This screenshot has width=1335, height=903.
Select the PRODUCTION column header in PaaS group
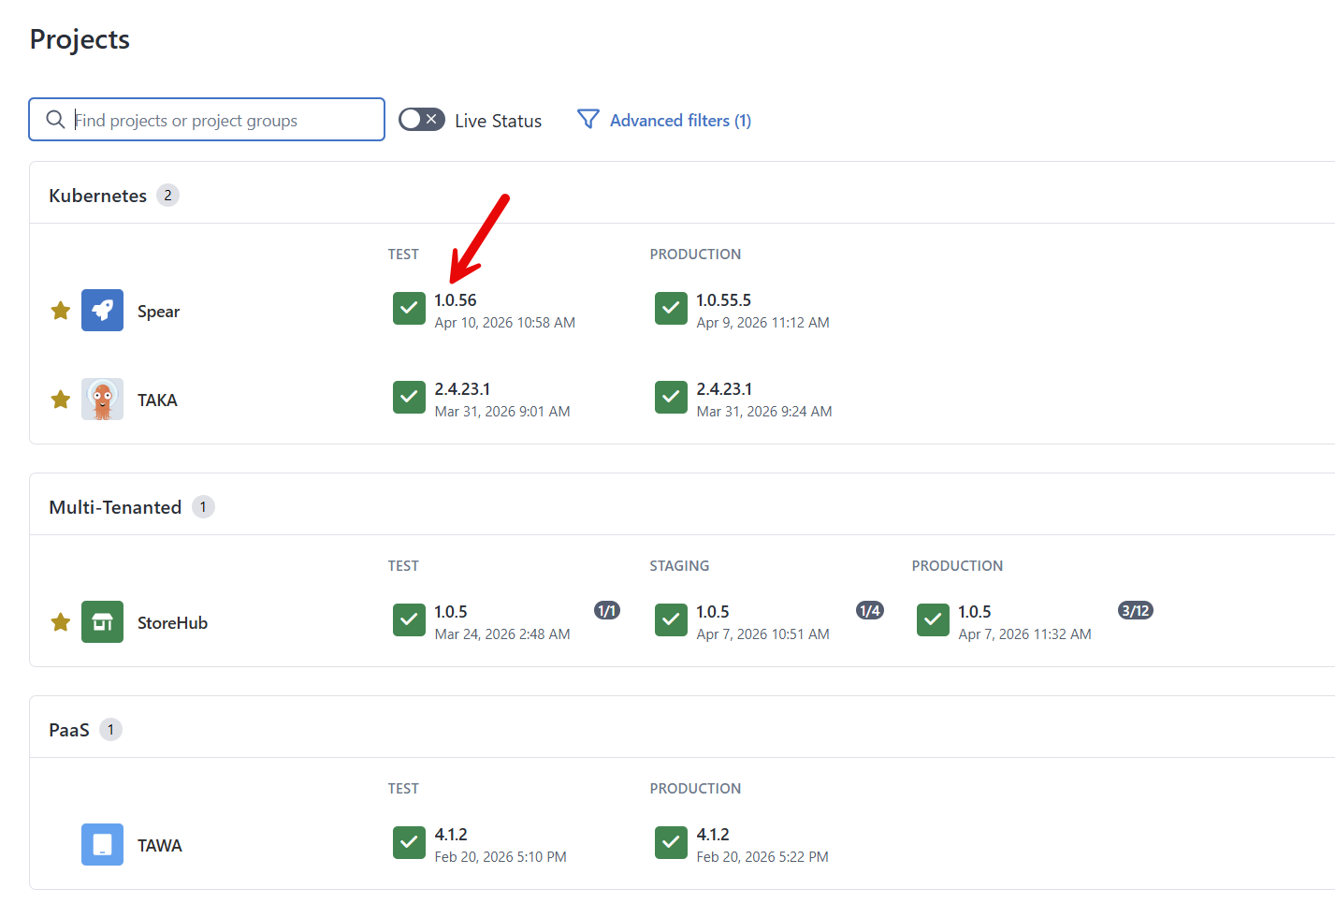(695, 788)
